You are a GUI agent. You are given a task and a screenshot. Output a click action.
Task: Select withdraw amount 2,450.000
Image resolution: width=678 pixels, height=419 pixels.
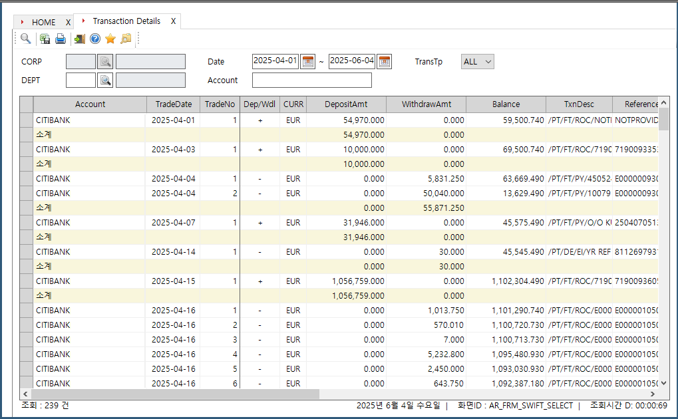(426, 369)
